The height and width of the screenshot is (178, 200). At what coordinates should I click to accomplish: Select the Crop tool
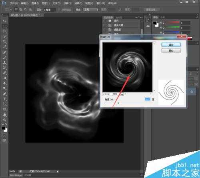pyautogui.click(x=4, y=42)
